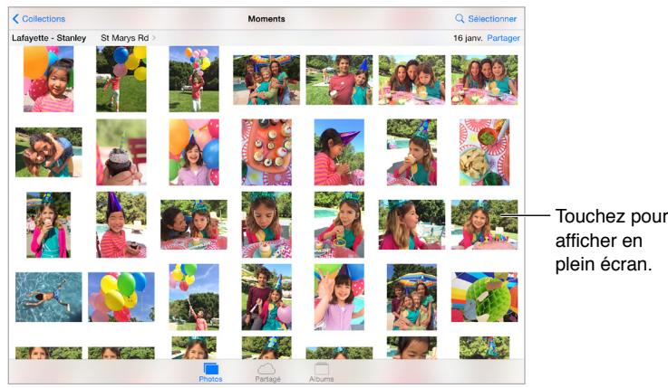The image size is (668, 388).
Task: Open photo of green honeycomb paper ball
Action: 484,297
